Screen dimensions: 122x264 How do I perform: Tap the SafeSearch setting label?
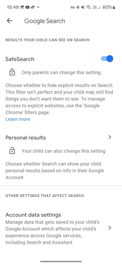20,59
